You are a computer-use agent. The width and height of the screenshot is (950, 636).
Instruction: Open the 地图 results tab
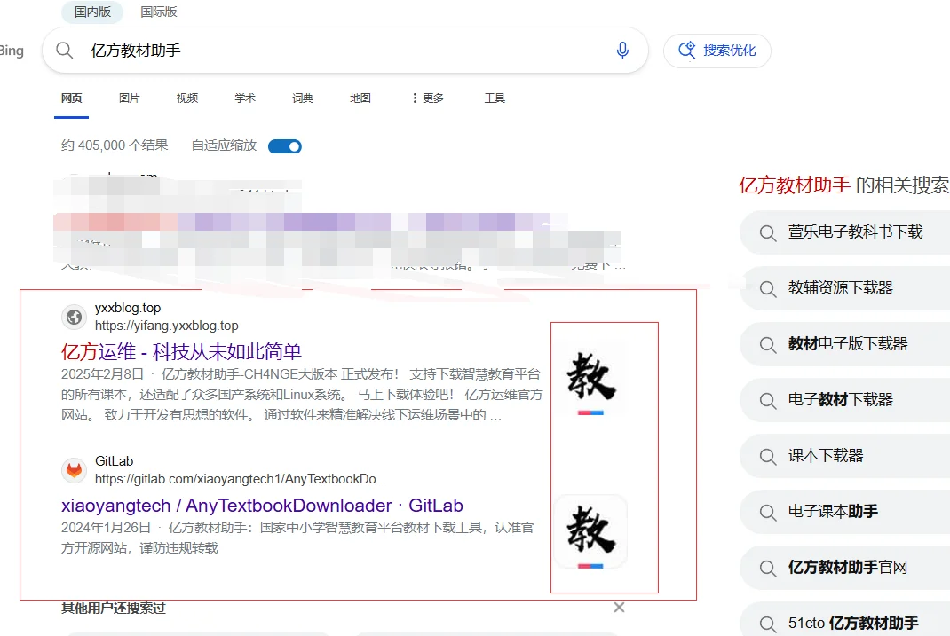click(360, 98)
